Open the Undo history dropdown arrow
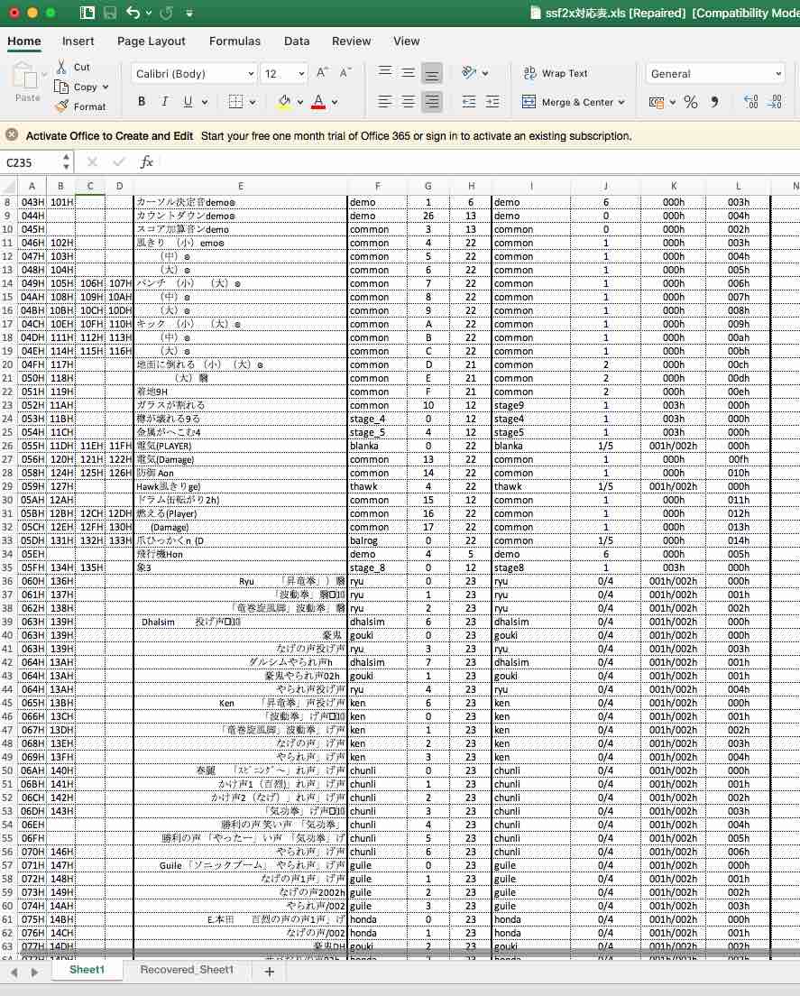800x996 pixels. point(149,13)
